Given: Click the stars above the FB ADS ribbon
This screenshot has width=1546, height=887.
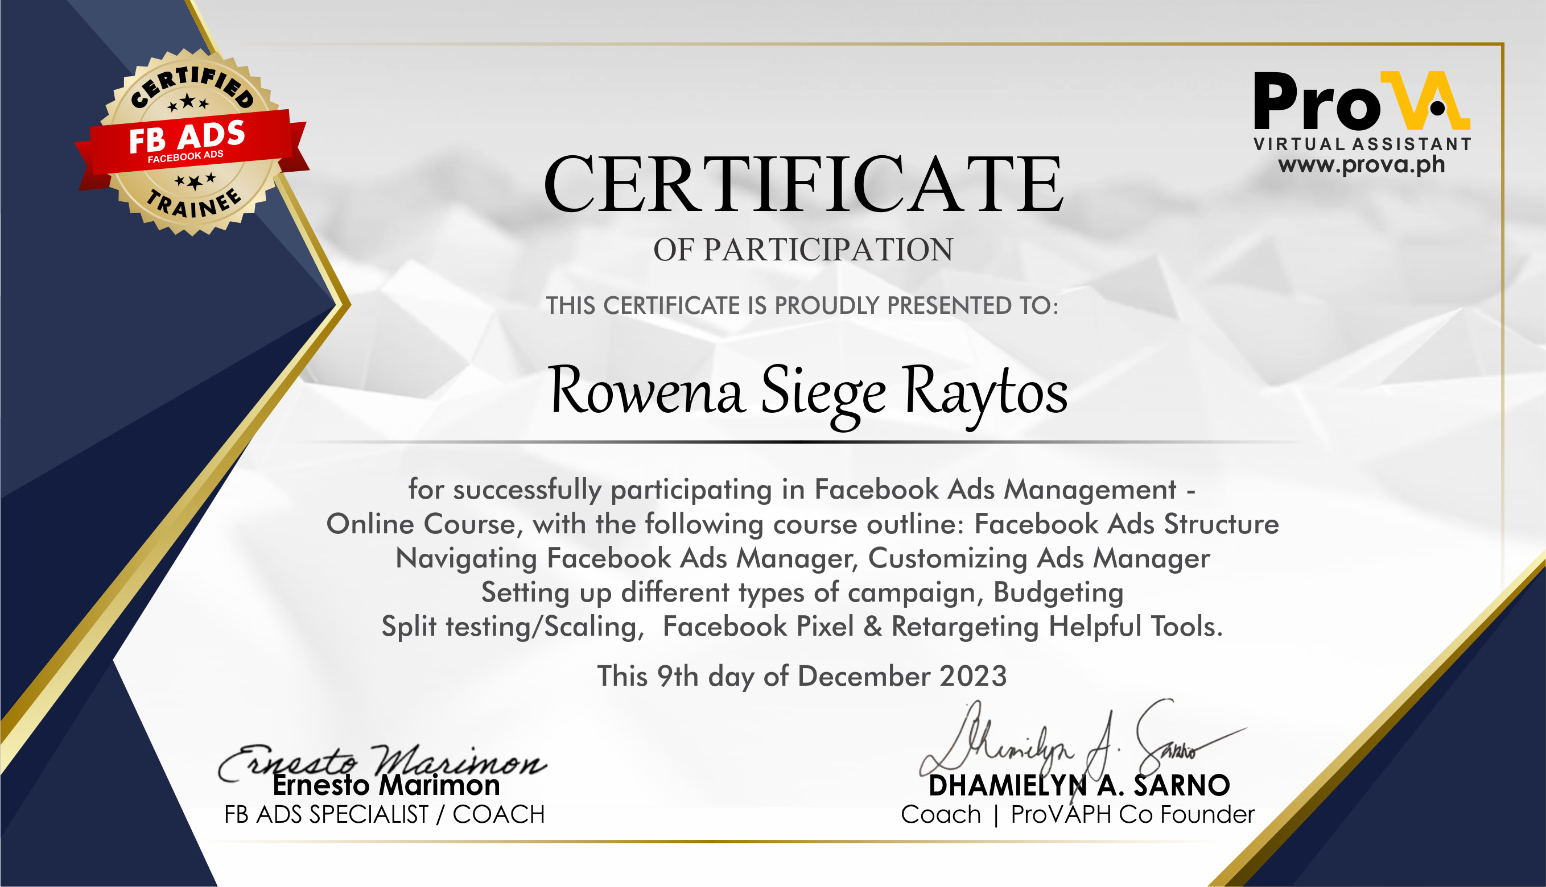Looking at the screenshot, I should pos(188,102).
